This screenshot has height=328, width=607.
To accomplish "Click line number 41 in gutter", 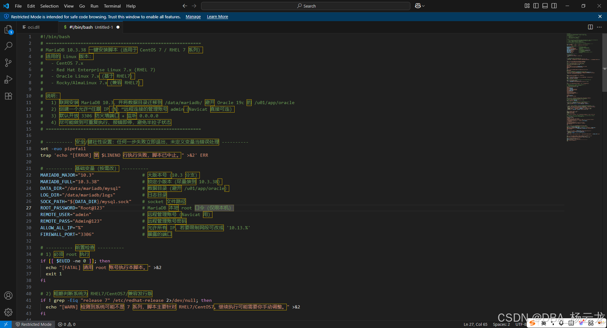I will [x=29, y=300].
